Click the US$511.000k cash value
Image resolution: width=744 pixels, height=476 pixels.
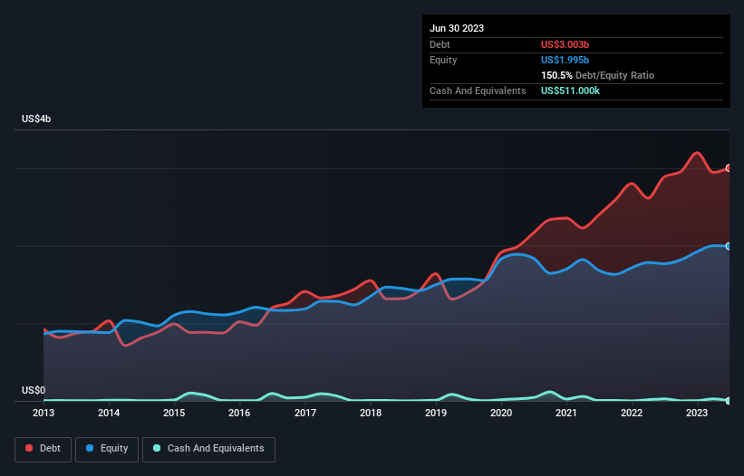coord(570,90)
